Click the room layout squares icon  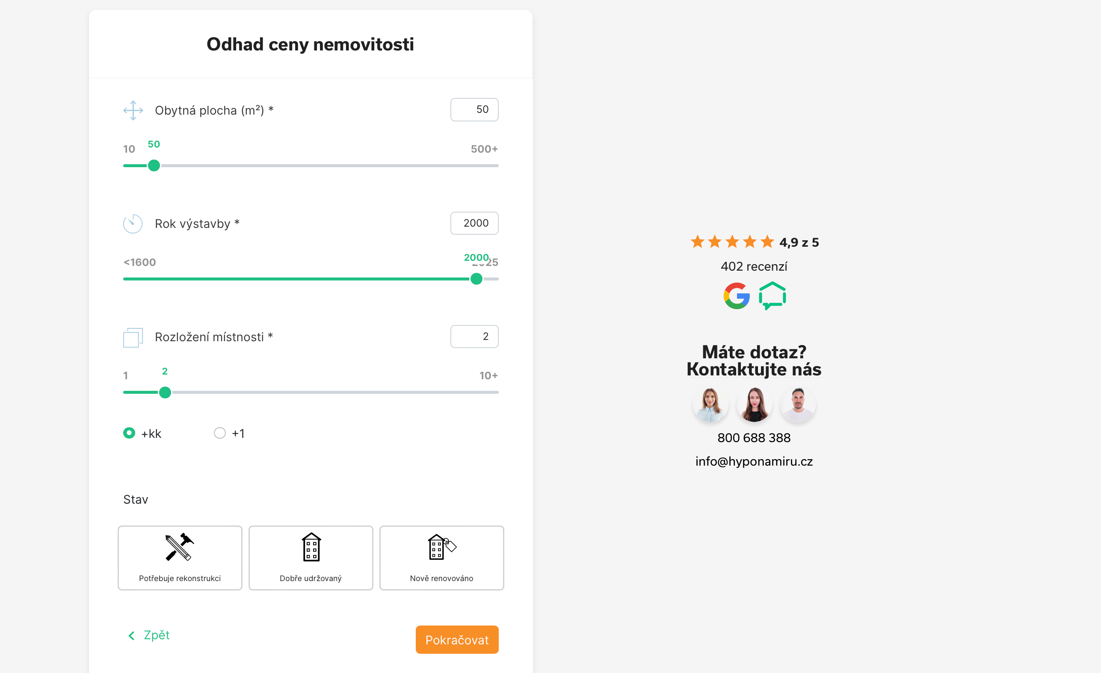pyautogui.click(x=133, y=337)
